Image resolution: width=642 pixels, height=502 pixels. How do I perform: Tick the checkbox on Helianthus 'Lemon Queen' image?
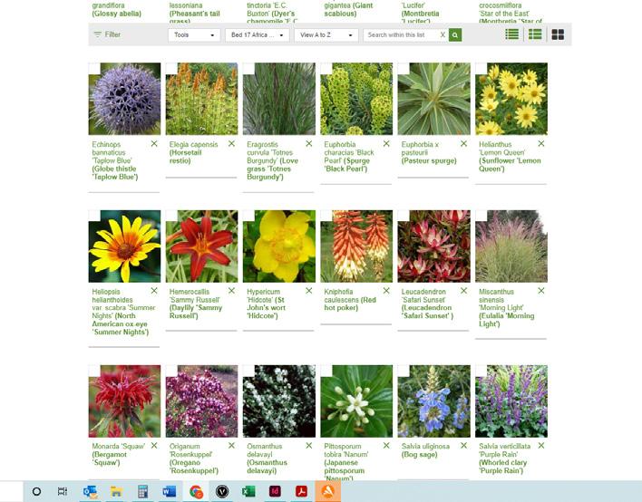481,68
